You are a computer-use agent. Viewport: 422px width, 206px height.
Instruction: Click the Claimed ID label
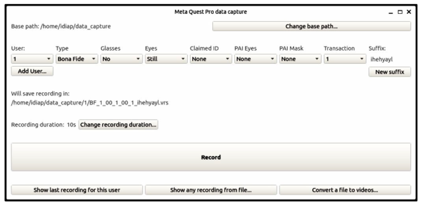coord(204,48)
